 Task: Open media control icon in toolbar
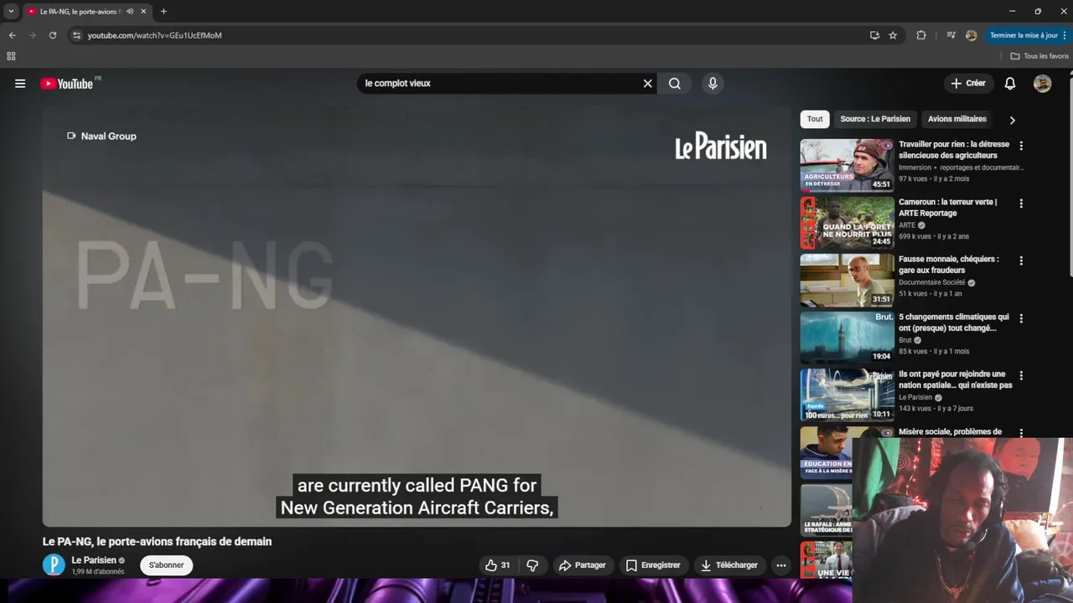(951, 35)
